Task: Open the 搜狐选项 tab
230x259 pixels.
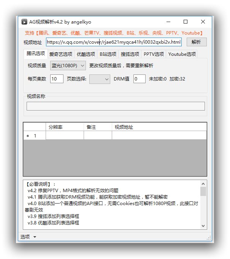Action: coord(130,54)
